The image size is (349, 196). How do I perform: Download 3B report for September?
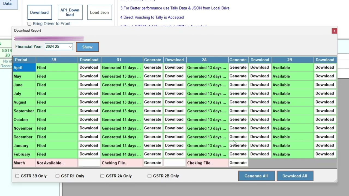pyautogui.click(x=89, y=111)
